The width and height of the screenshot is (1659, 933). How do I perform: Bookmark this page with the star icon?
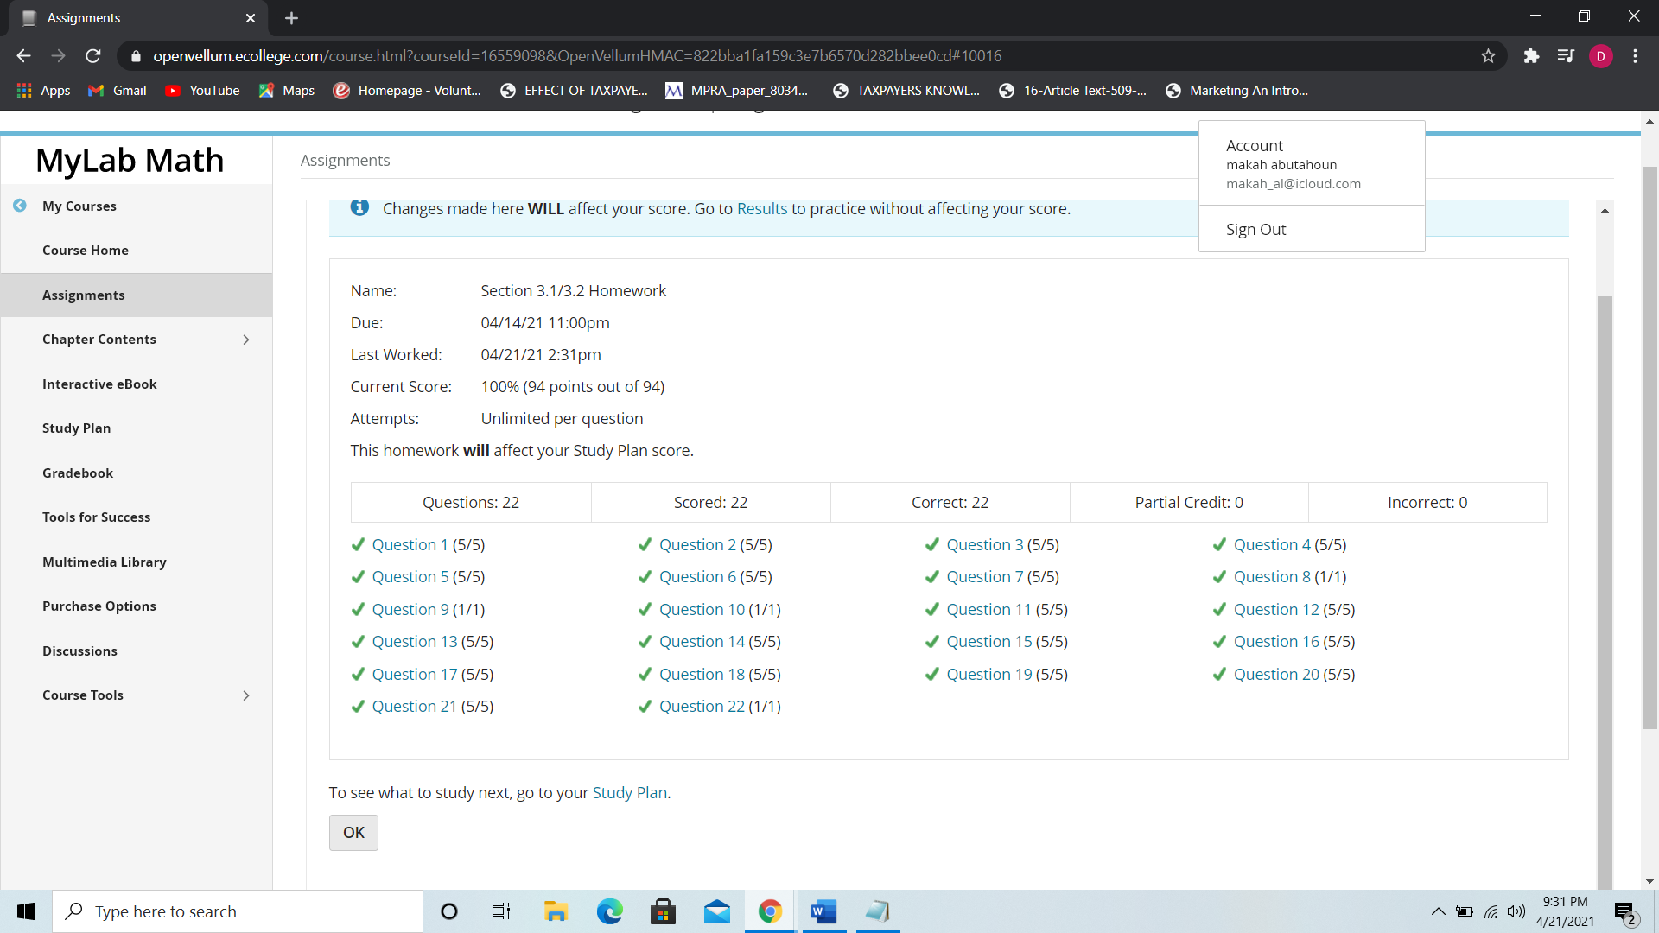(x=1488, y=56)
